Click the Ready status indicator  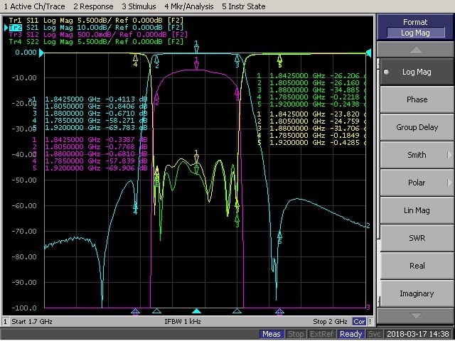(x=350, y=334)
